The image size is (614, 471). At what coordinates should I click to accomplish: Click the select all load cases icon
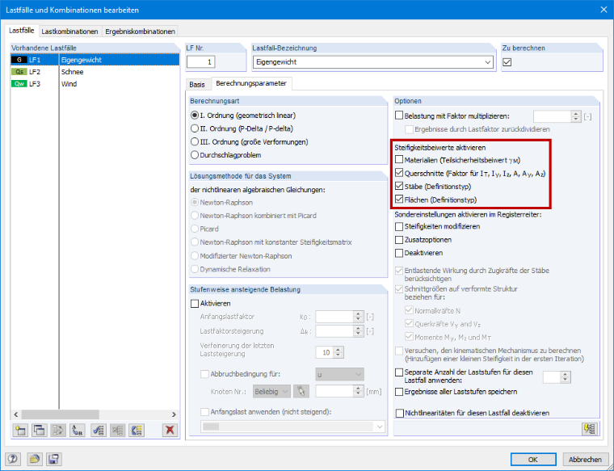pos(99,431)
